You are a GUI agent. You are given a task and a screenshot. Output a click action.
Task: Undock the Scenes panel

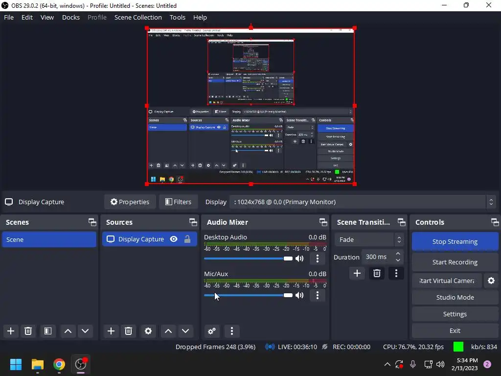[92, 222]
